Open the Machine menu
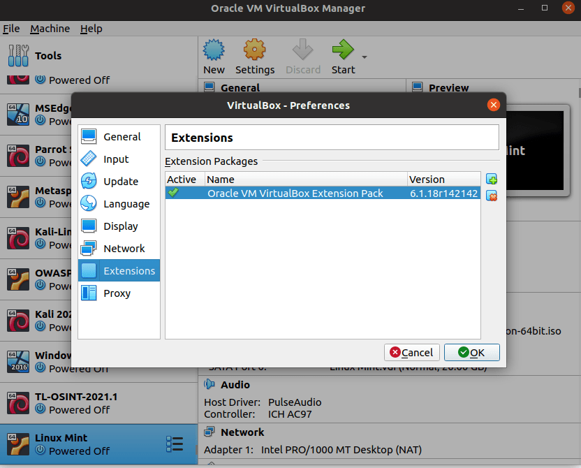 click(50, 29)
